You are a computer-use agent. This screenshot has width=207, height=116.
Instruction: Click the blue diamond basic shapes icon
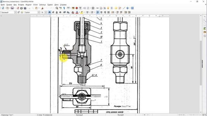click(127, 8)
